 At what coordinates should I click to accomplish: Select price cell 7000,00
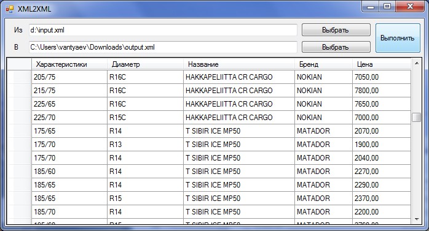382,117
